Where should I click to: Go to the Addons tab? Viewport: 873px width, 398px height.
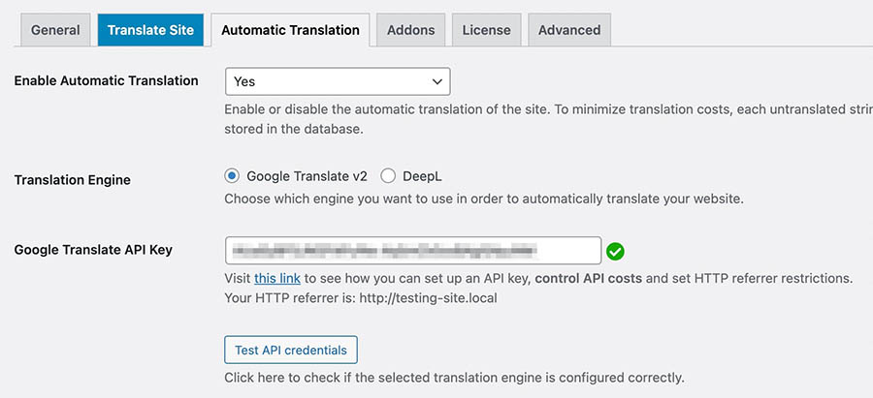click(411, 30)
